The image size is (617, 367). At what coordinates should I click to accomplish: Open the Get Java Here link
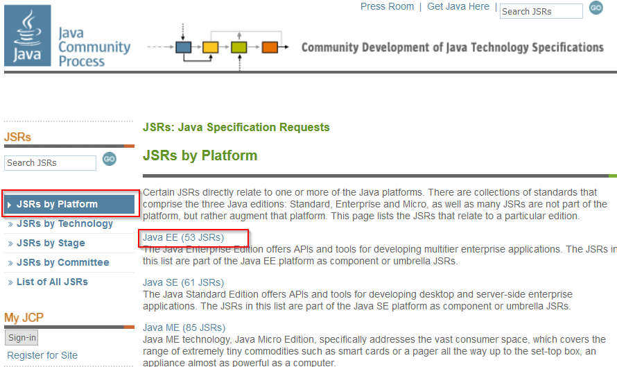[x=458, y=7]
